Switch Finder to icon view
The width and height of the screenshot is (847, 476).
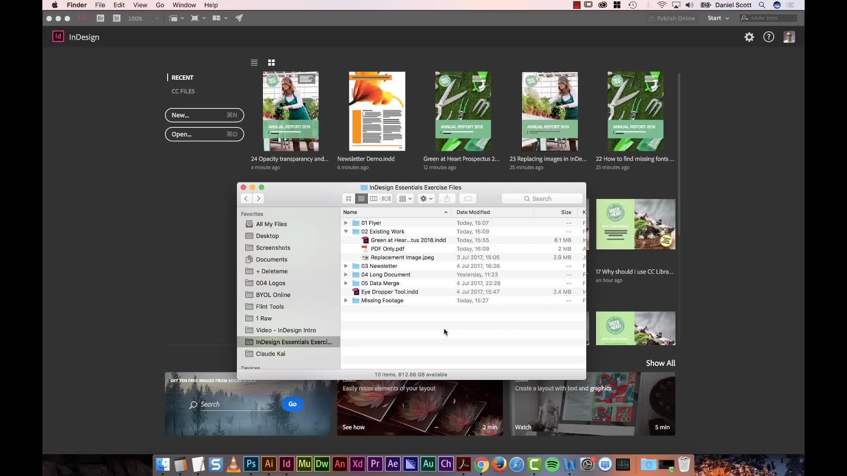pyautogui.click(x=349, y=199)
